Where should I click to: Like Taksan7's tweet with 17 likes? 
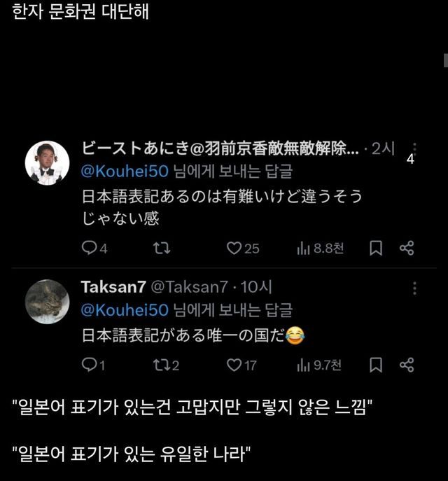[234, 365]
